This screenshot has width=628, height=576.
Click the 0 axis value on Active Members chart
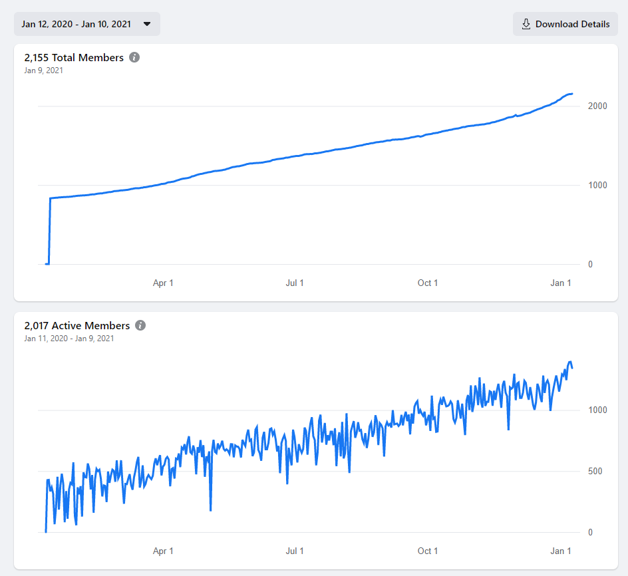(590, 532)
